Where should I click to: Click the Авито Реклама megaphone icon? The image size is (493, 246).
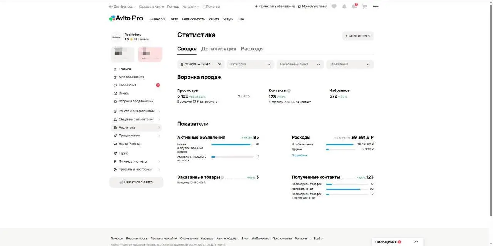[115, 144]
